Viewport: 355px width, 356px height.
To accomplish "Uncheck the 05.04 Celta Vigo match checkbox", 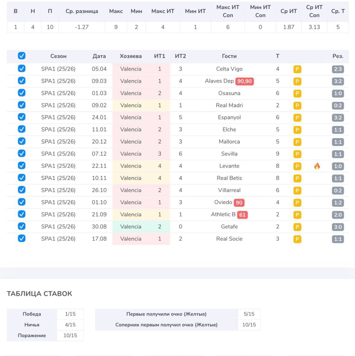I will 22,69.
